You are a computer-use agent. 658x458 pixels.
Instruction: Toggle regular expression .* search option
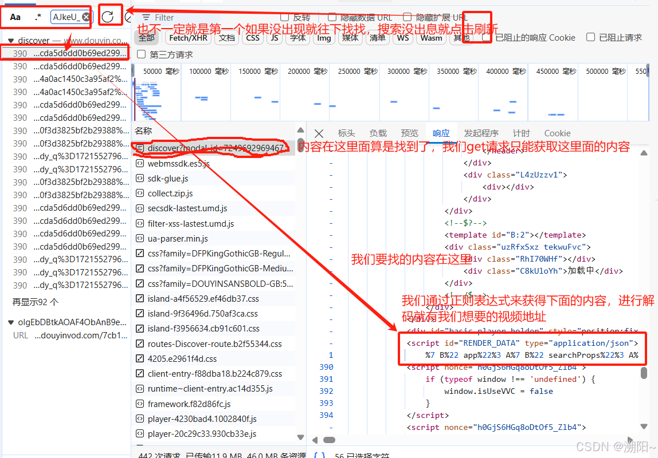(x=38, y=17)
